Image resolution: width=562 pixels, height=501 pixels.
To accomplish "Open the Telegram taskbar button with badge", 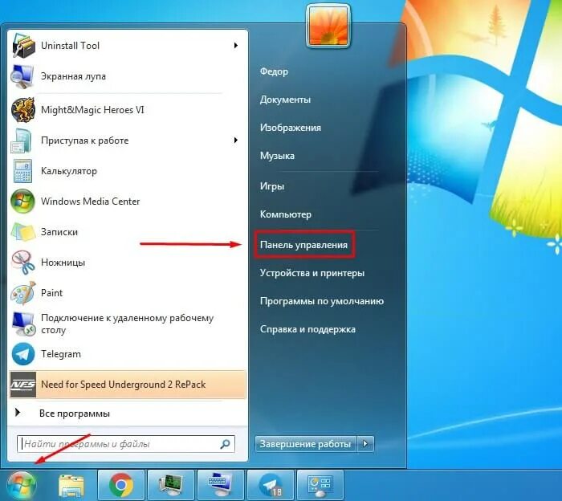I will pos(271,485).
